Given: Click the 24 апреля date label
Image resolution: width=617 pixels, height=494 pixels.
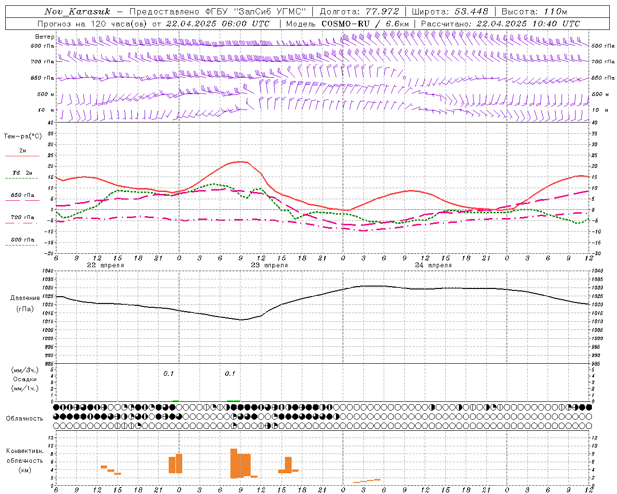Looking at the screenshot, I should 433,265.
